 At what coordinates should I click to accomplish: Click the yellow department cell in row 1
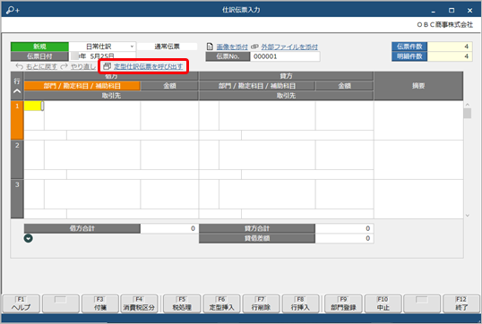33,106
